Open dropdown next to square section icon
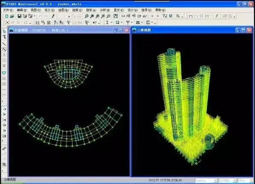 [x=122, y=23]
